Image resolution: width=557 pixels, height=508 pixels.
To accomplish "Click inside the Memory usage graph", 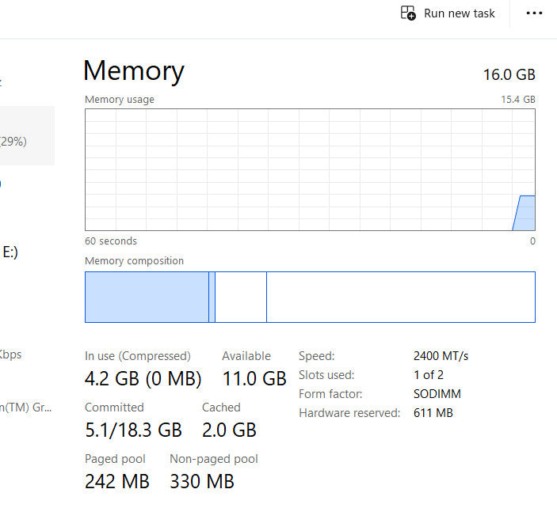I will pos(309,169).
